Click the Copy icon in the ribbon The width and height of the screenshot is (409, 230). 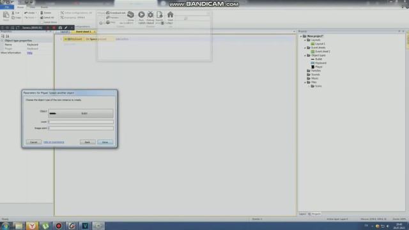[x=13, y=17]
